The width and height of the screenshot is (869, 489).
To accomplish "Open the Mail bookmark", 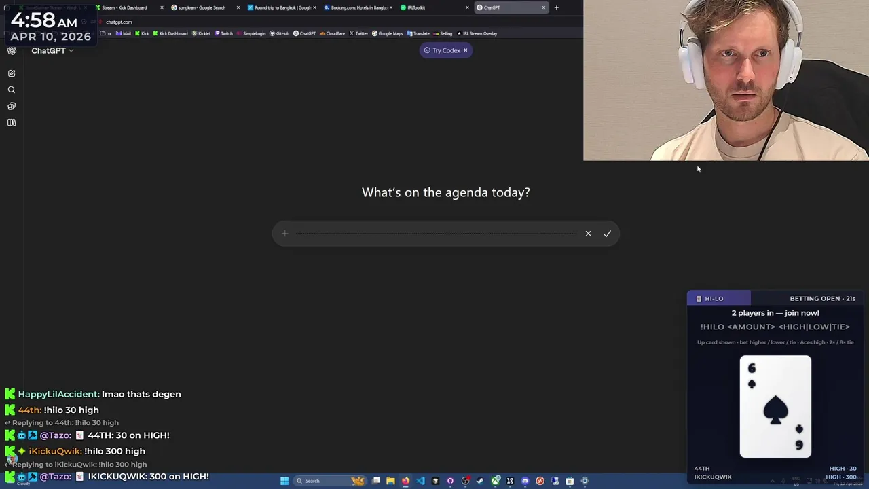I will pyautogui.click(x=123, y=33).
